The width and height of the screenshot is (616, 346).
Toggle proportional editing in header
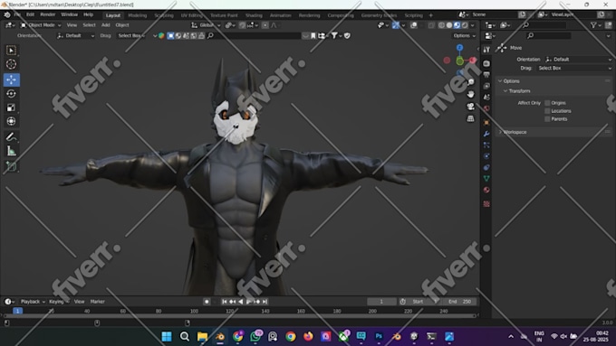265,25
